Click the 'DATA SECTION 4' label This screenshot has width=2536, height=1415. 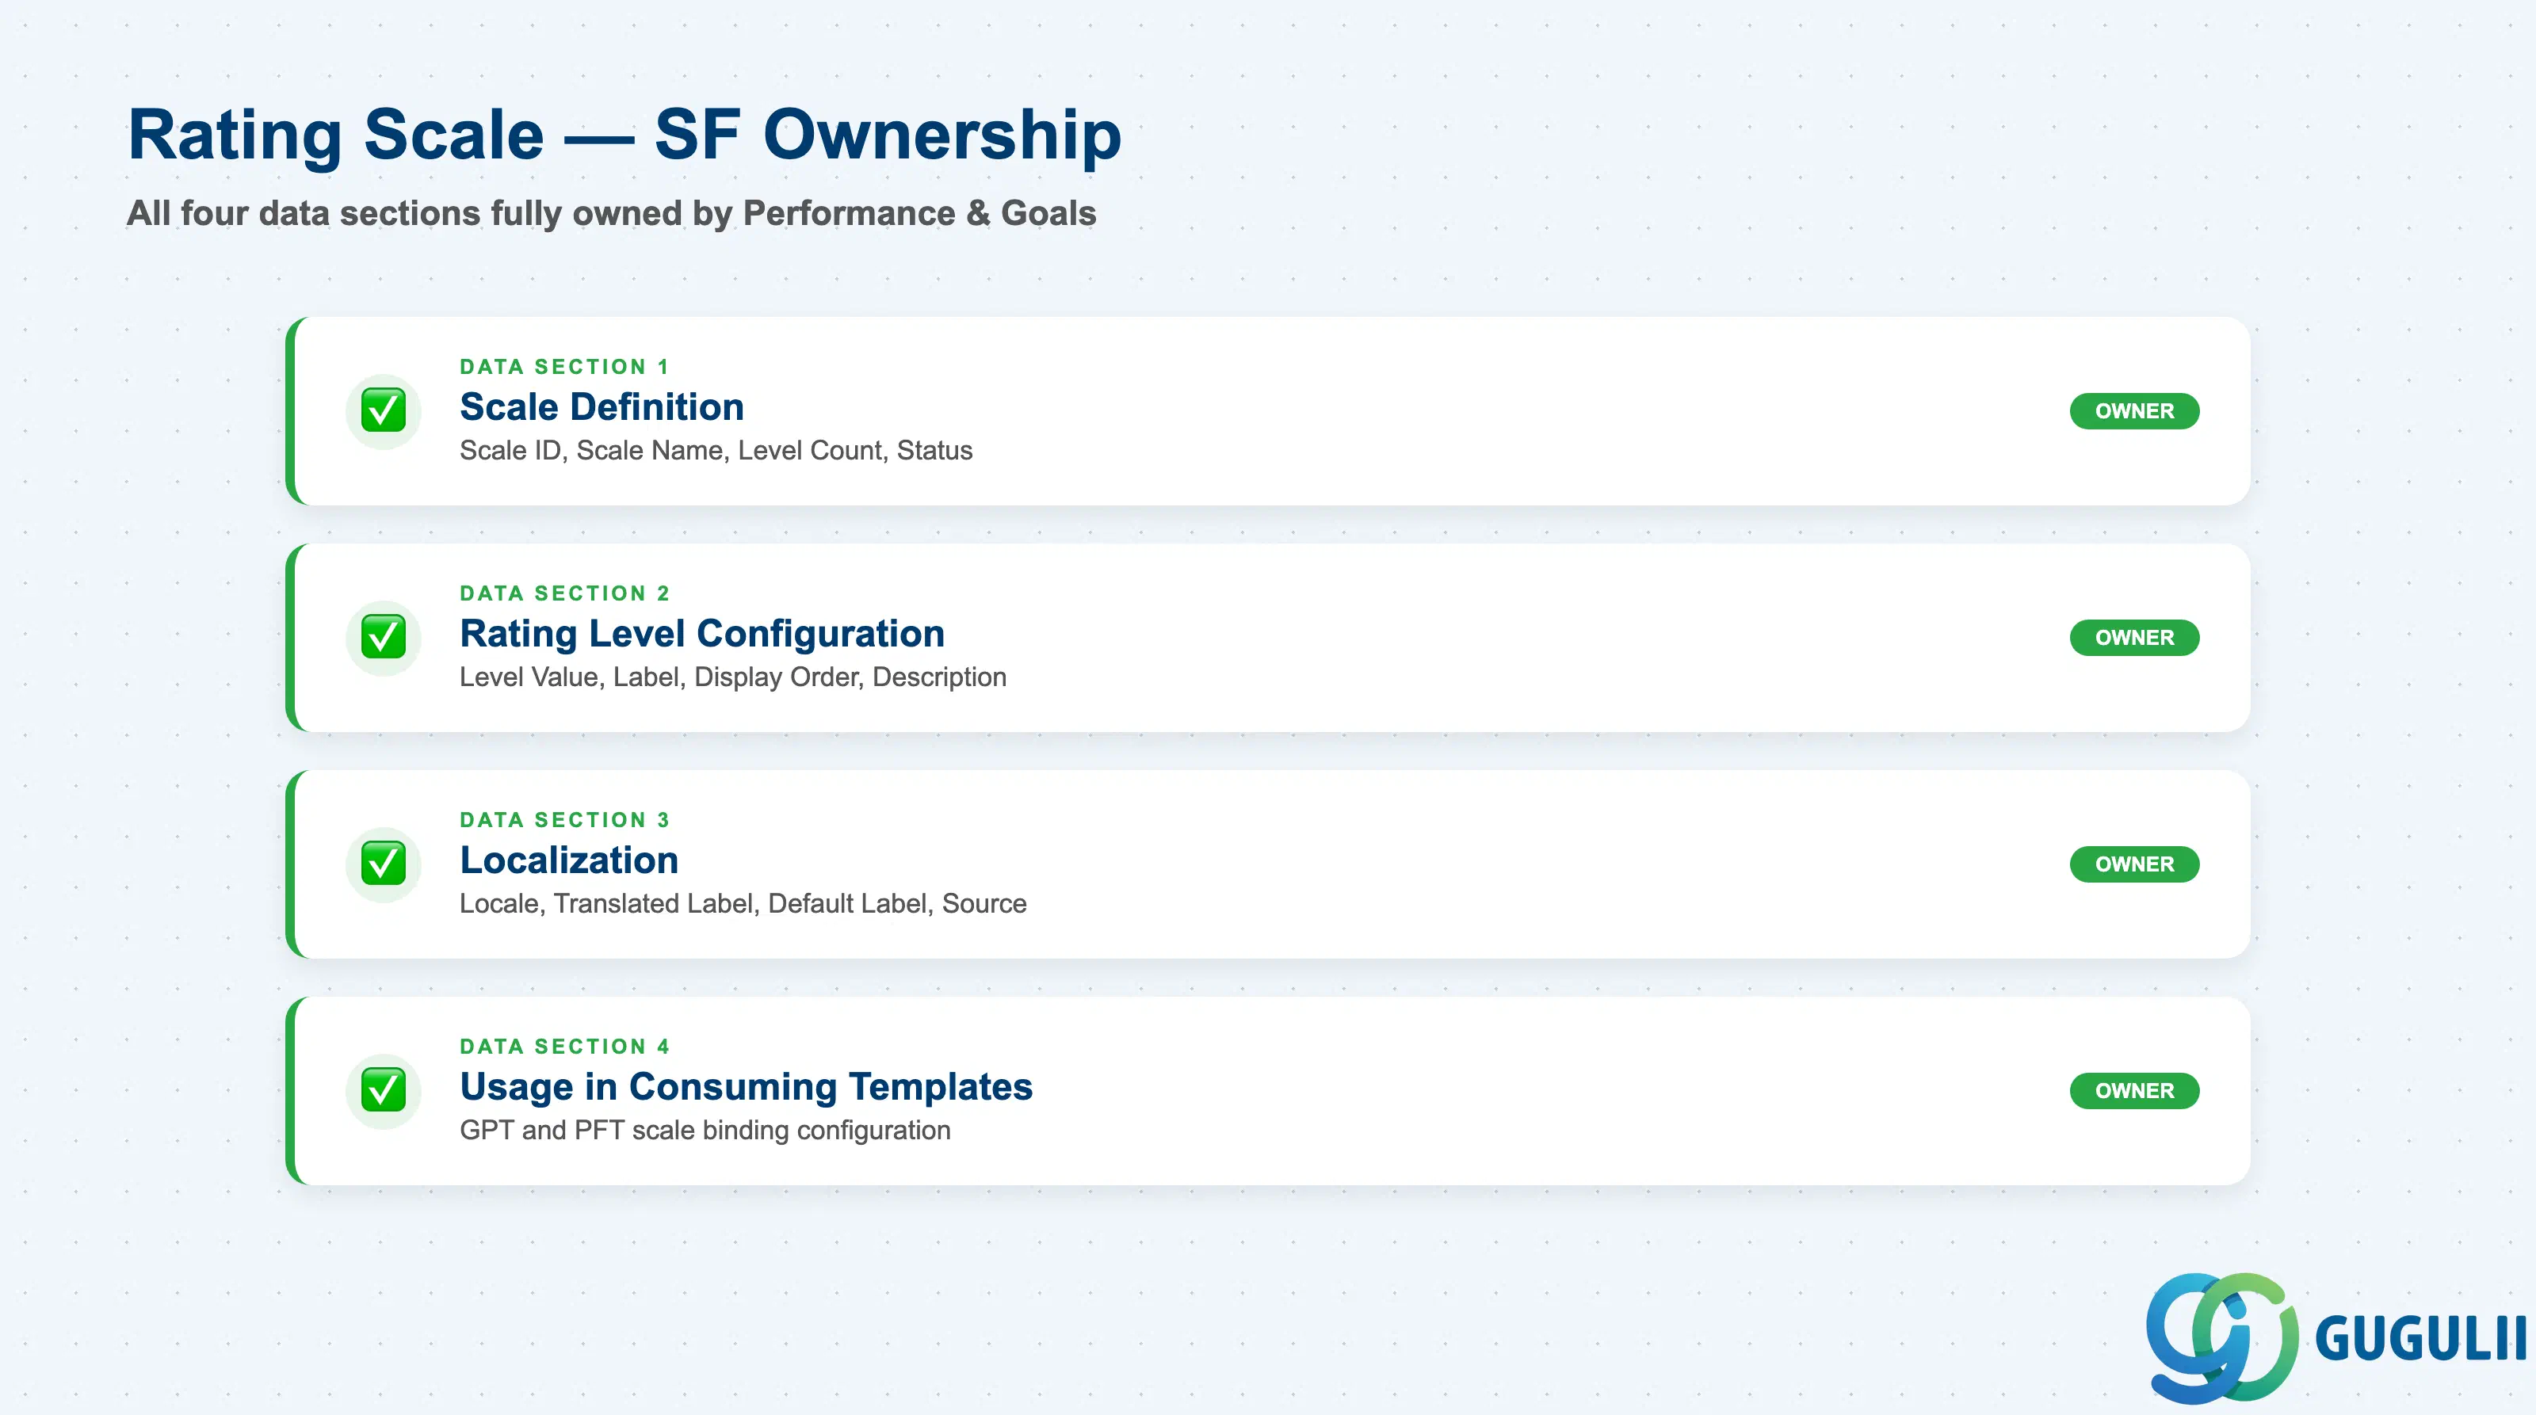point(564,1046)
